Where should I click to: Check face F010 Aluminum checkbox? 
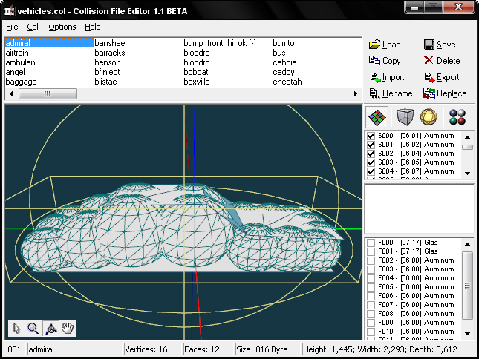[371, 332]
